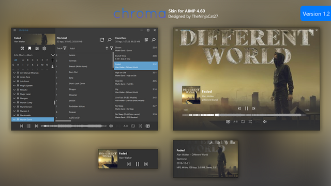Open the hamburger menu in chroma main window

(x=15, y=30)
